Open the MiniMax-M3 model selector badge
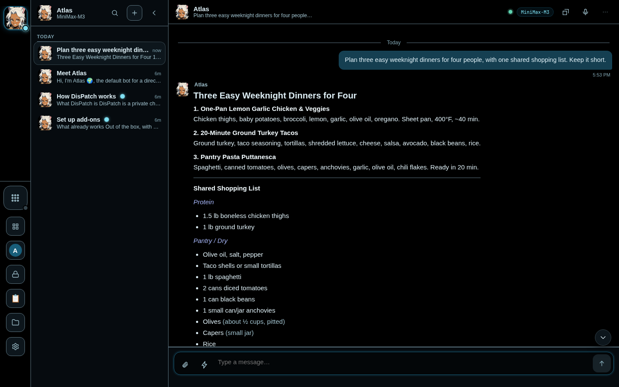The width and height of the screenshot is (619, 387). [x=535, y=12]
